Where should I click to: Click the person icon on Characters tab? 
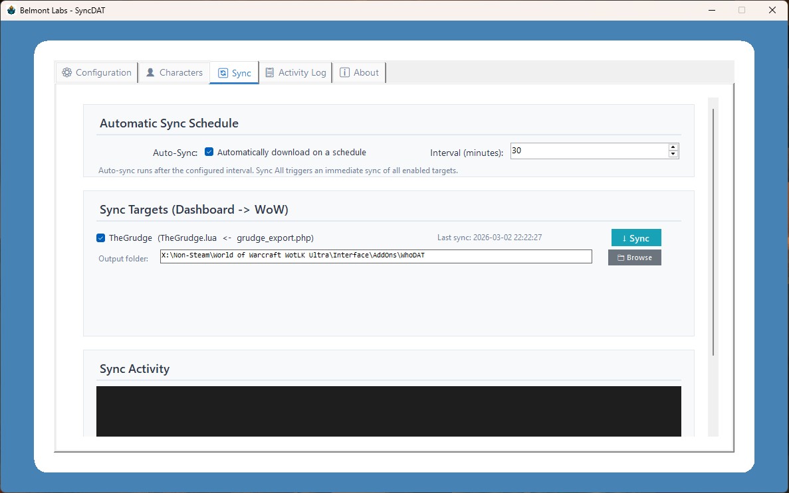coord(150,73)
